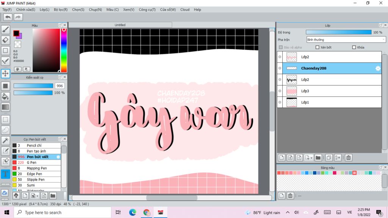This screenshot has width=388, height=218.
Task: Select the Eraser tool
Action: click(5, 40)
